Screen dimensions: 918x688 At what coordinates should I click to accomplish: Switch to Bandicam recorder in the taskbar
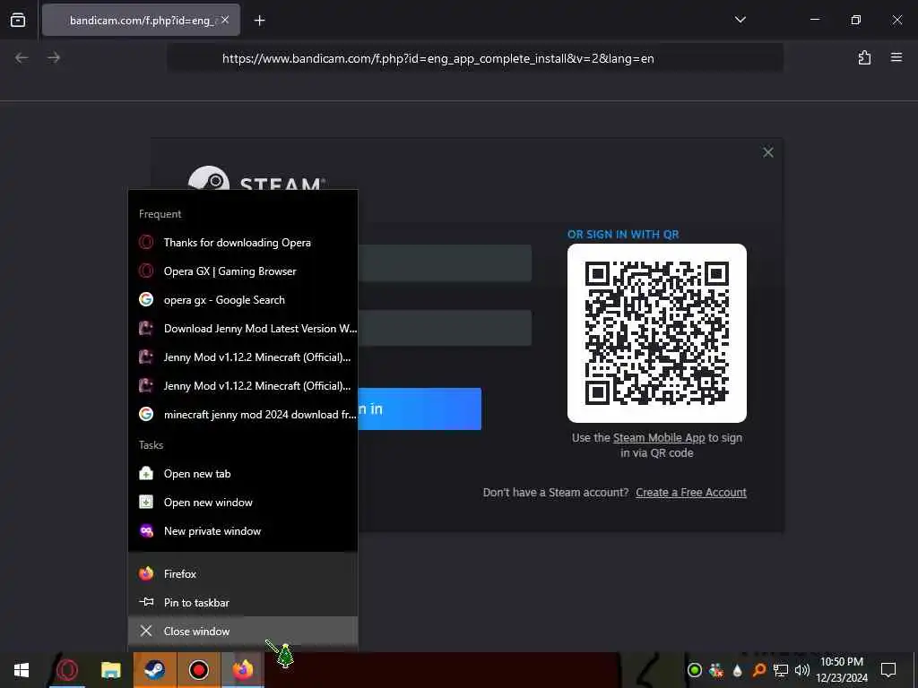pos(198,670)
